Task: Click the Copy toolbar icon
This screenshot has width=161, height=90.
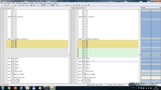Action: click(21, 5)
